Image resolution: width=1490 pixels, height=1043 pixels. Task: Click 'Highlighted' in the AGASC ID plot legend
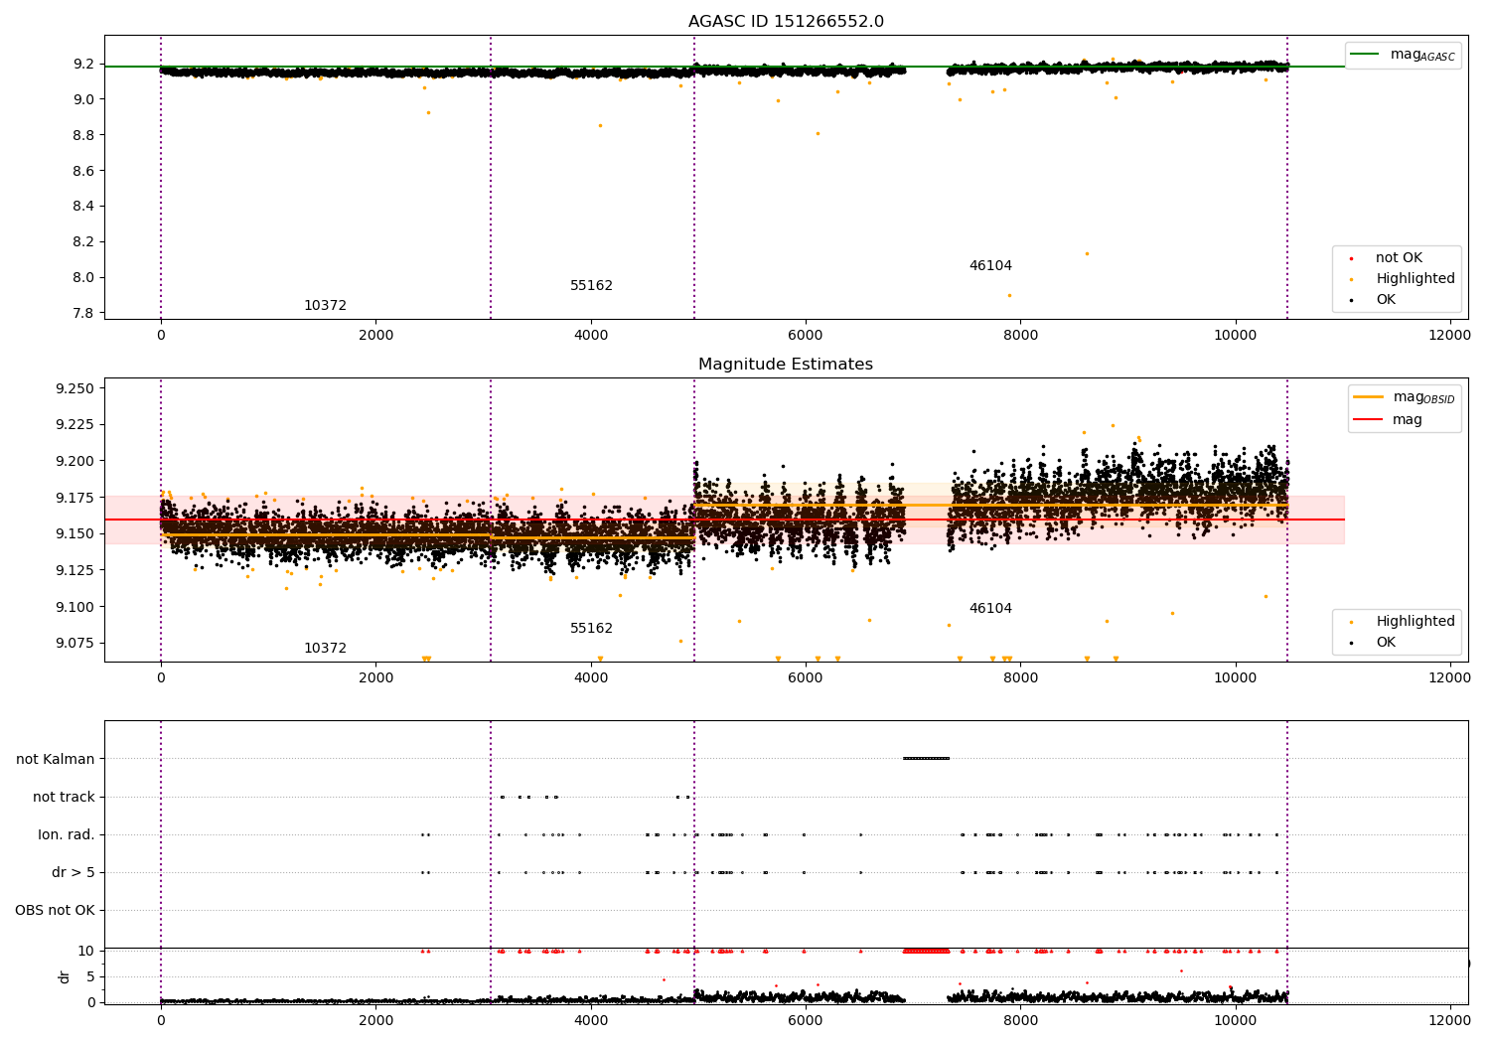1415,279
